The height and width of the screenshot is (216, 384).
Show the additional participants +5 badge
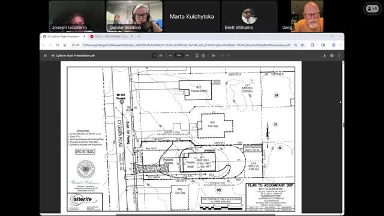pyautogui.click(x=372, y=8)
